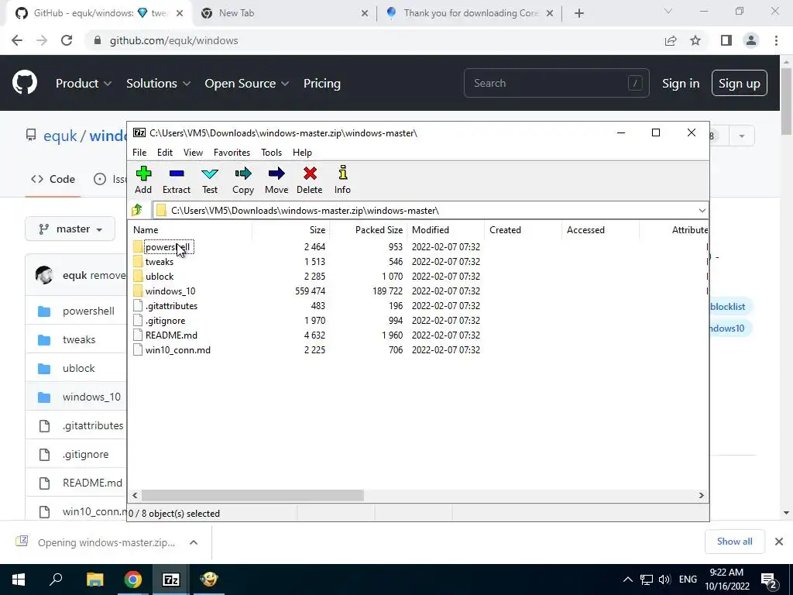
Task: Open File Explorer from taskbar
Action: click(94, 580)
